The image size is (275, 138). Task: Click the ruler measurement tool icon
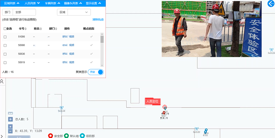point(10,113)
